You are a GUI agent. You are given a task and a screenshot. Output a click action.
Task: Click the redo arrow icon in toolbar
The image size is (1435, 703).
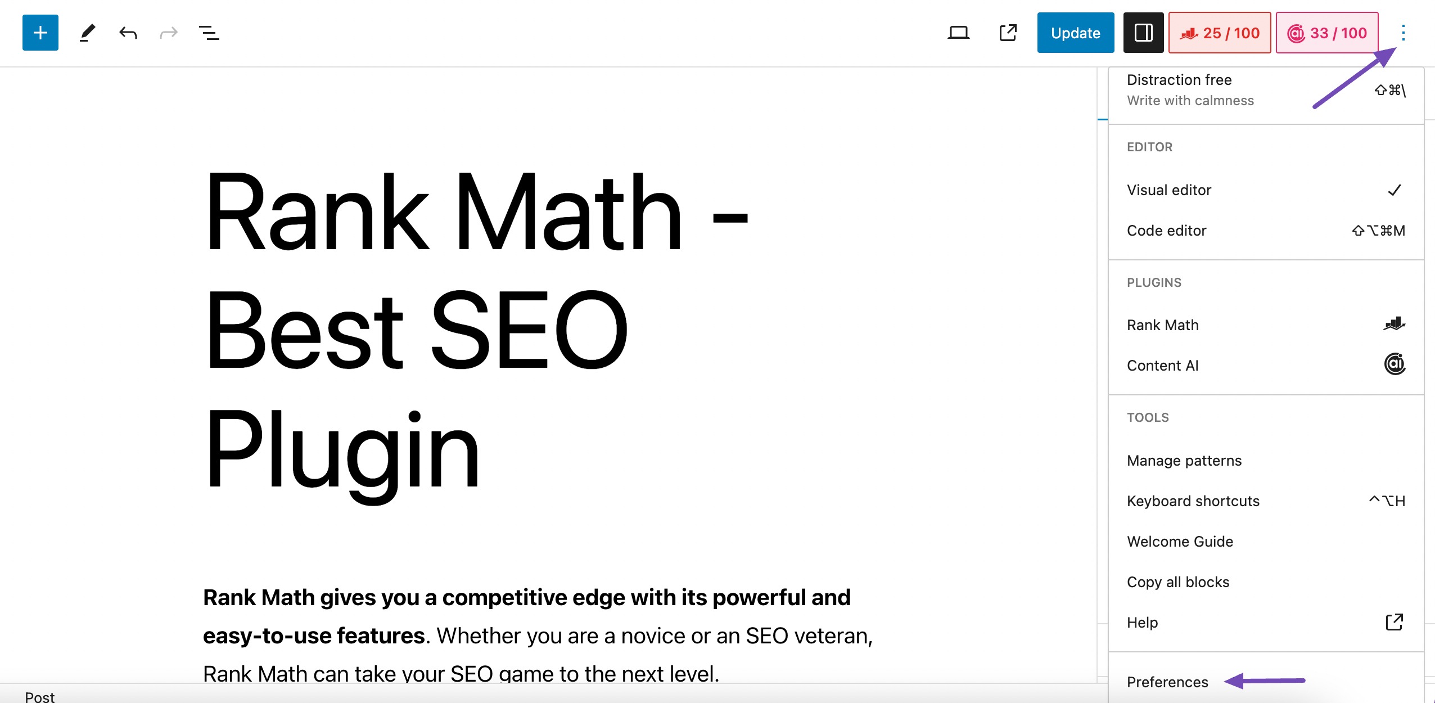click(x=168, y=33)
